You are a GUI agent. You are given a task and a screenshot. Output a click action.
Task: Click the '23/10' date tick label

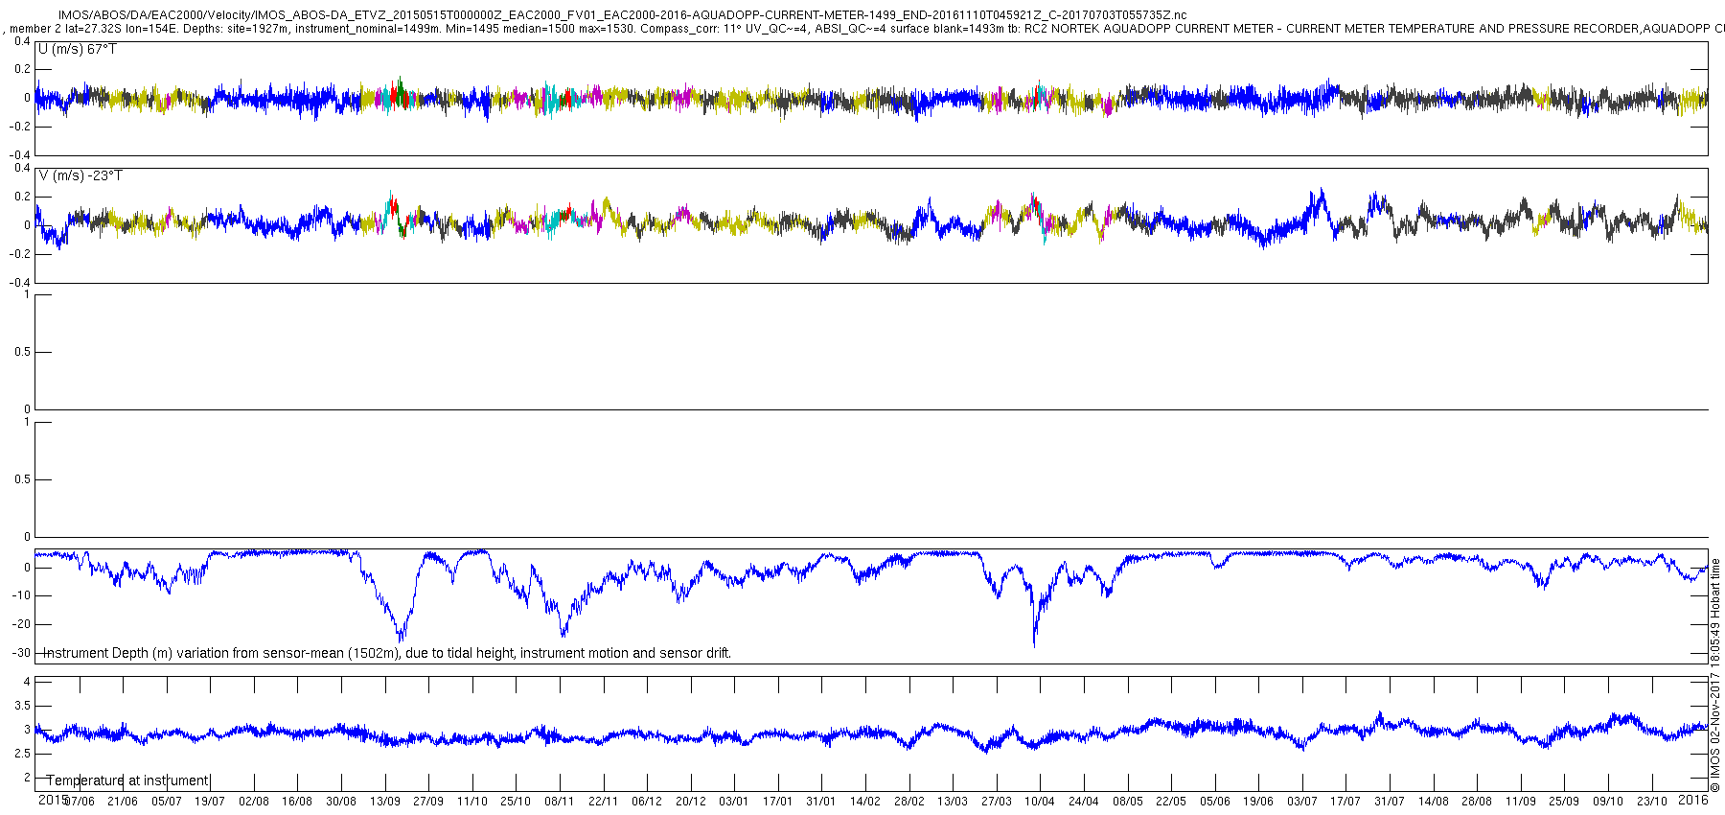[1652, 802]
